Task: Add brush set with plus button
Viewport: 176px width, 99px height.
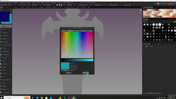Action: click(175, 22)
